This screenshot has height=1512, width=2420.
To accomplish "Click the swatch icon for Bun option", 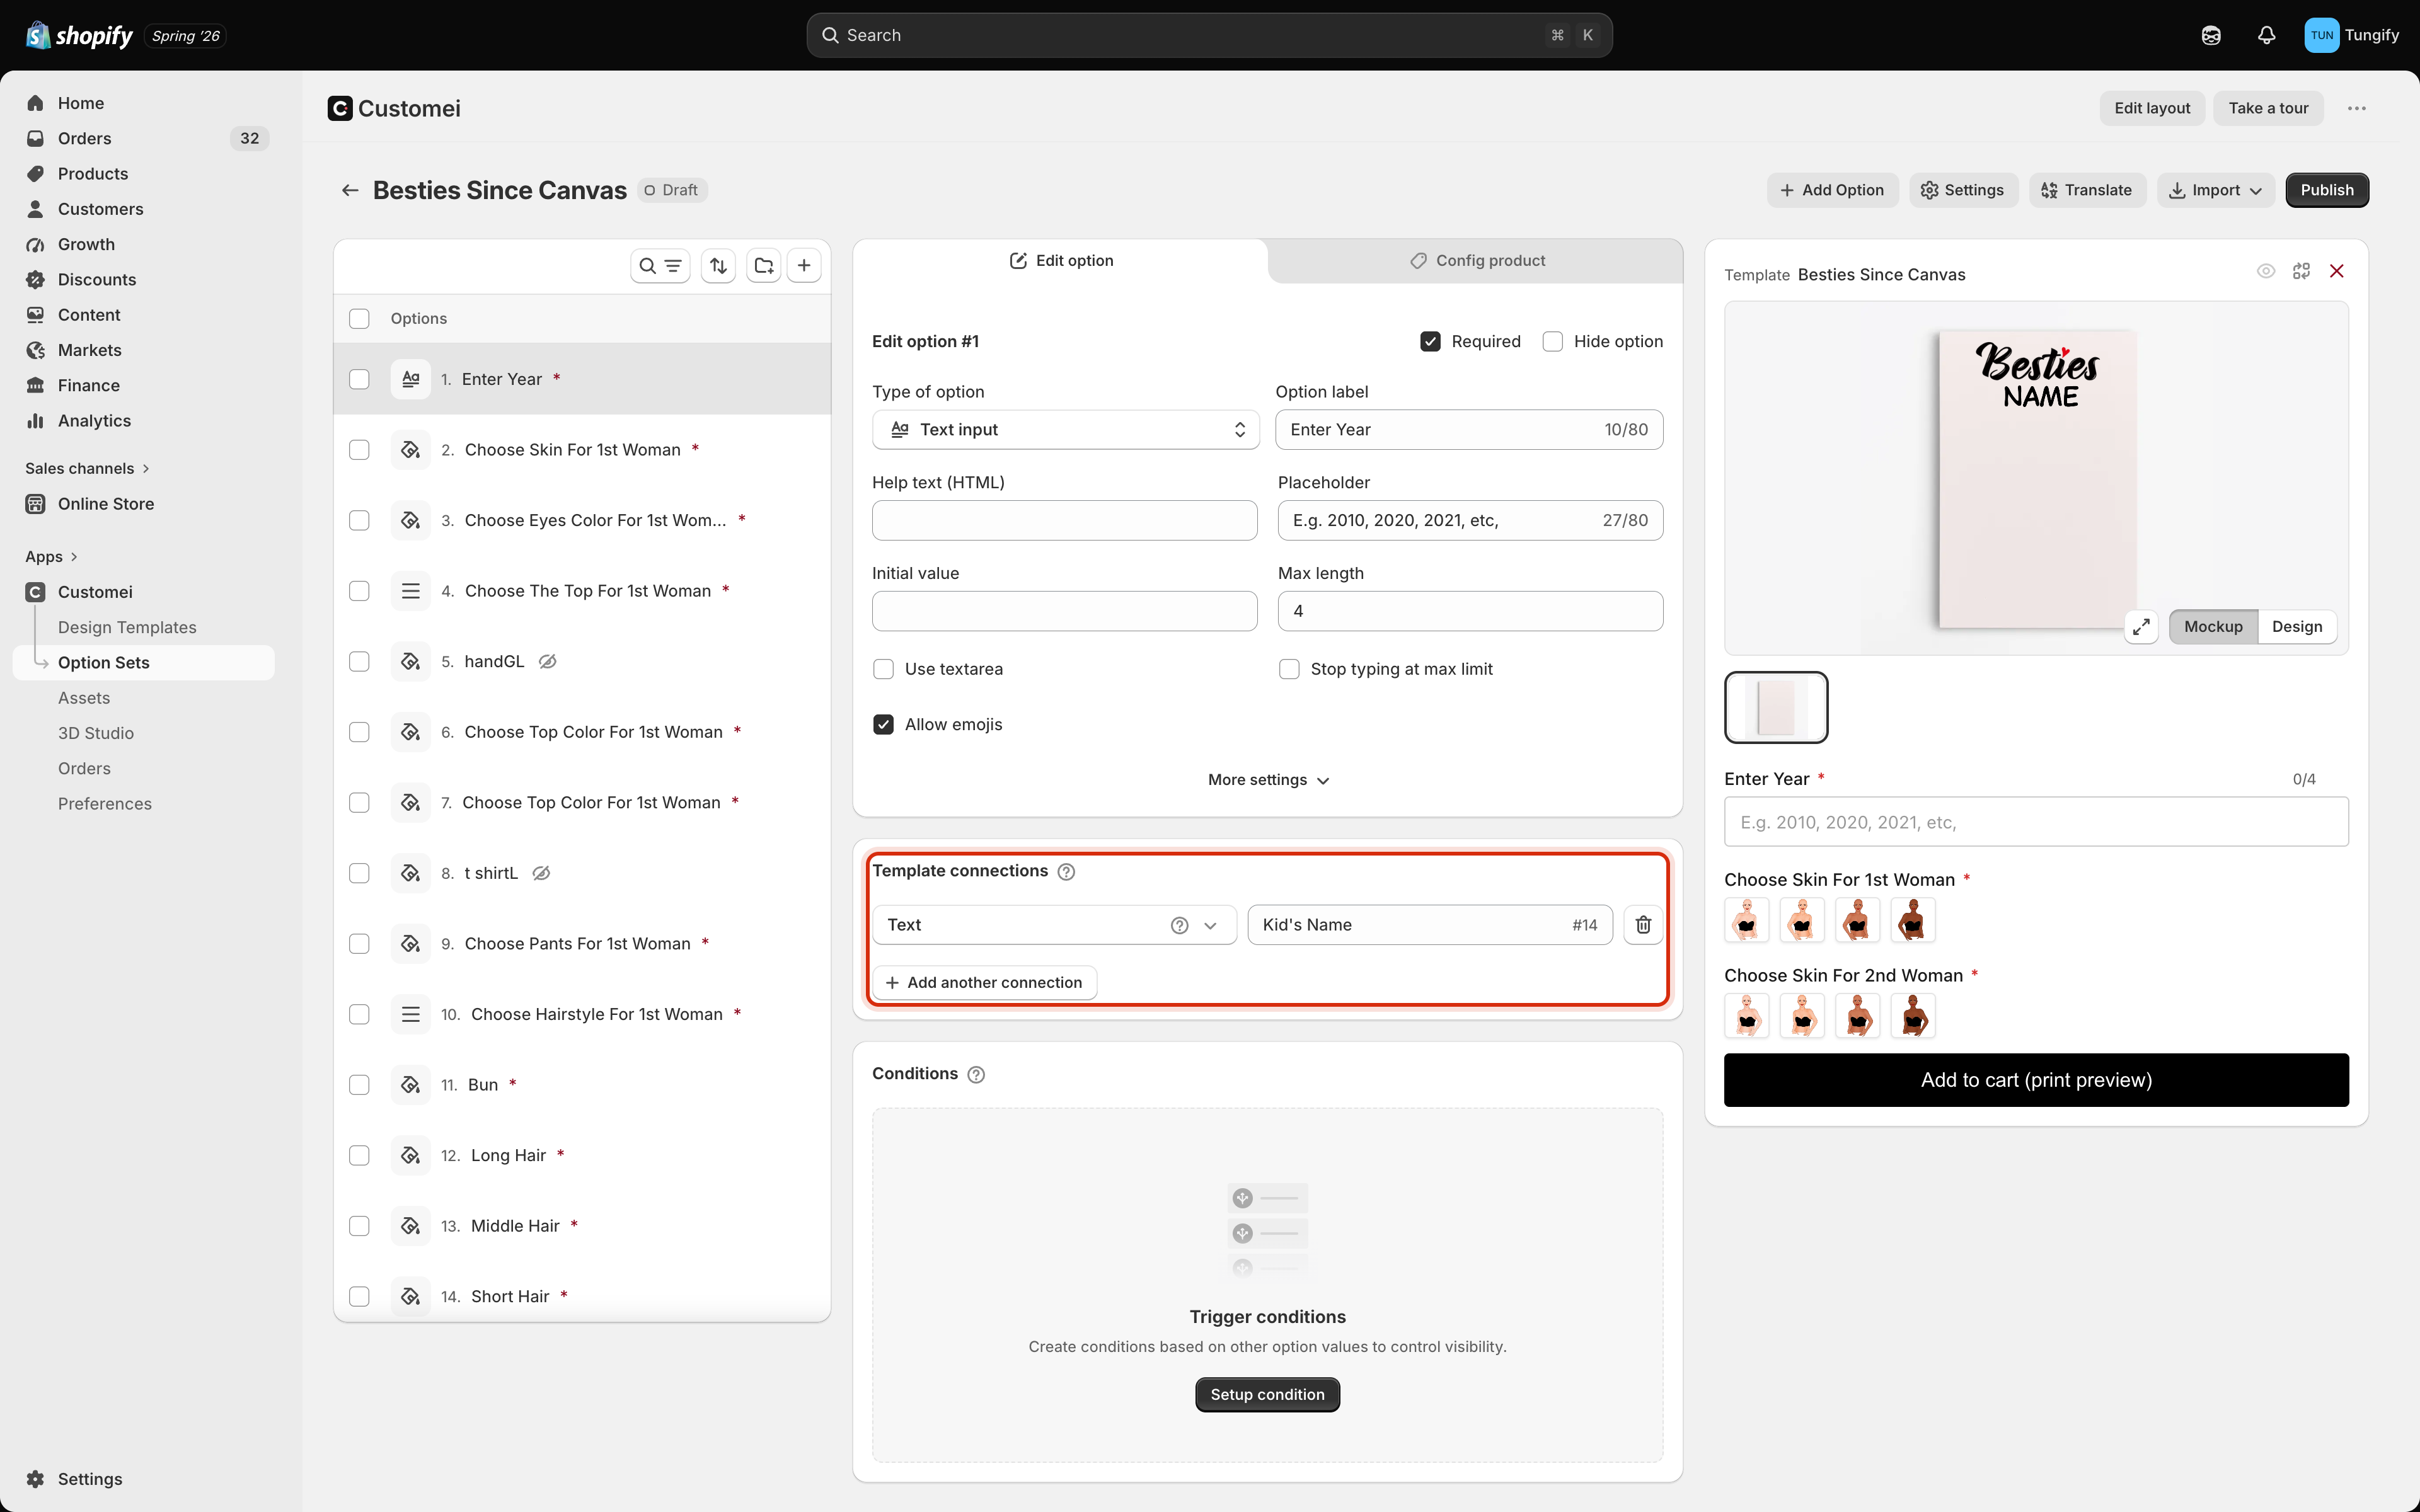I will pyautogui.click(x=410, y=1085).
